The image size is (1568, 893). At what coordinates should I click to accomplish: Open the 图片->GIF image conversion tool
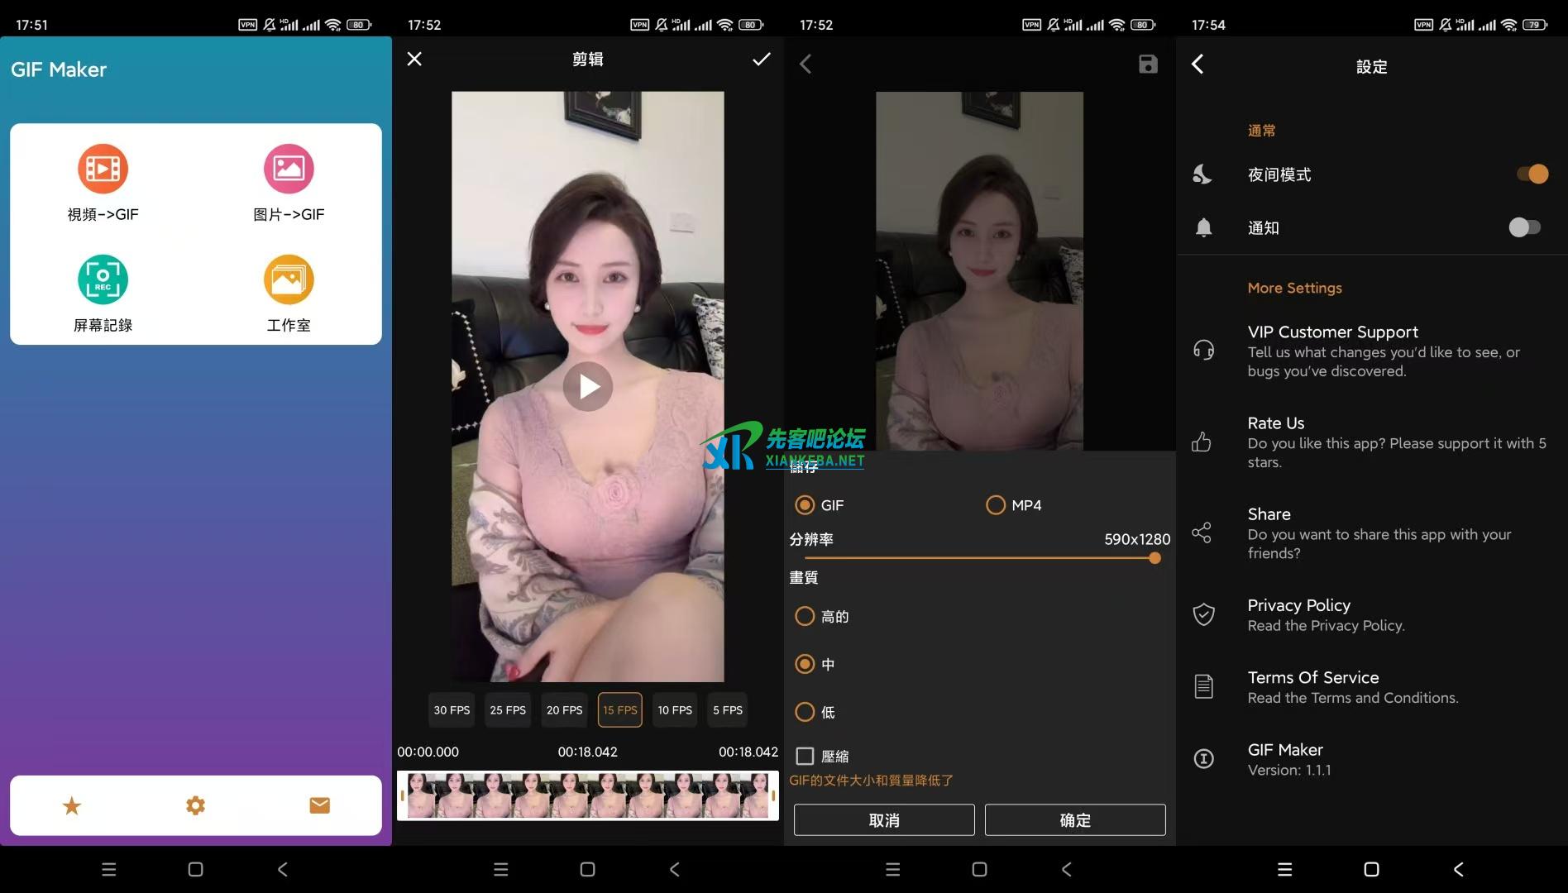(288, 184)
